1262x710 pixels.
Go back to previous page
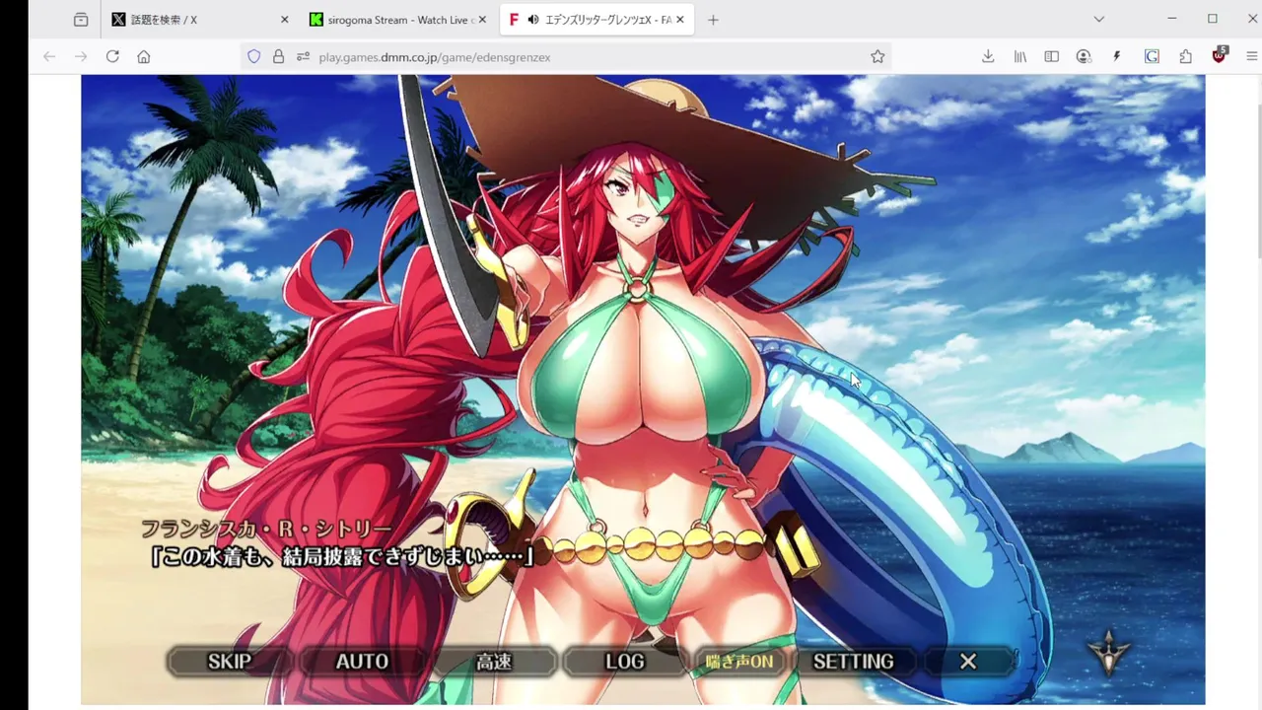click(x=49, y=57)
